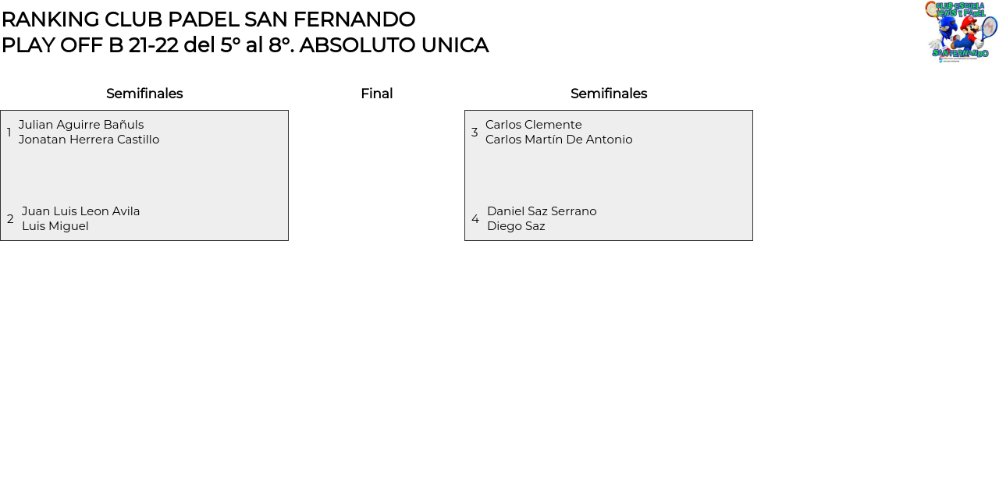Click the Ranking Club Padel San Fernando title

coord(208,19)
